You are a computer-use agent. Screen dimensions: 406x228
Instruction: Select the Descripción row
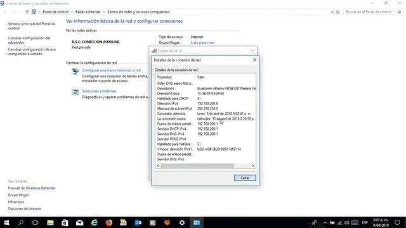(x=206, y=89)
